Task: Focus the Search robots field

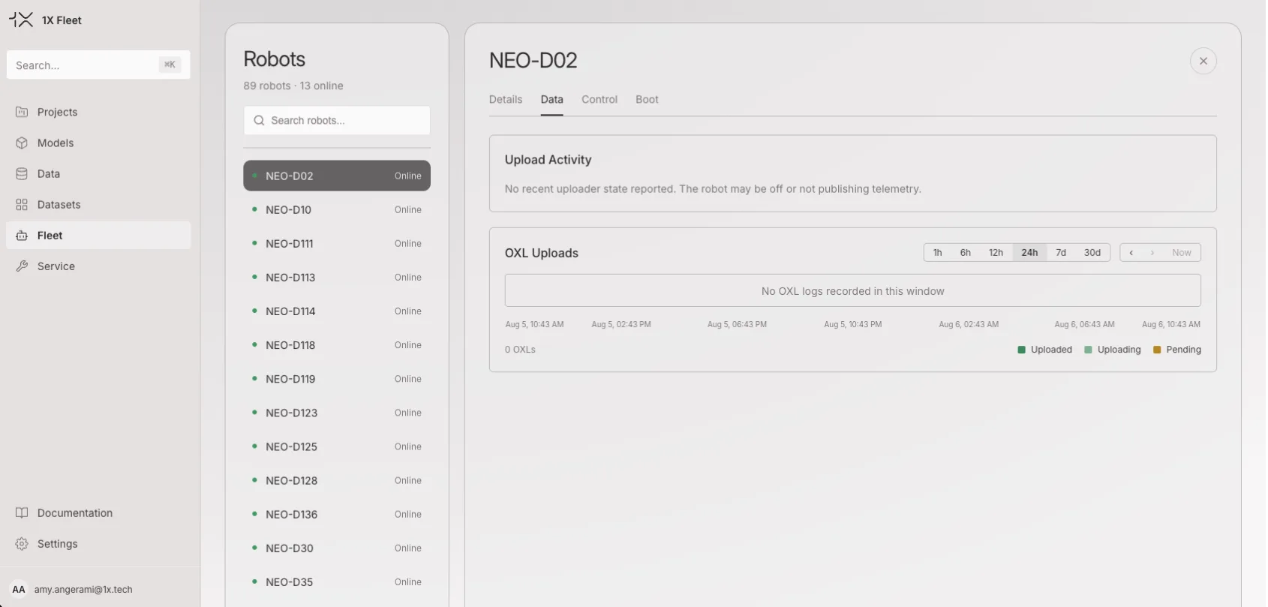Action: point(337,120)
